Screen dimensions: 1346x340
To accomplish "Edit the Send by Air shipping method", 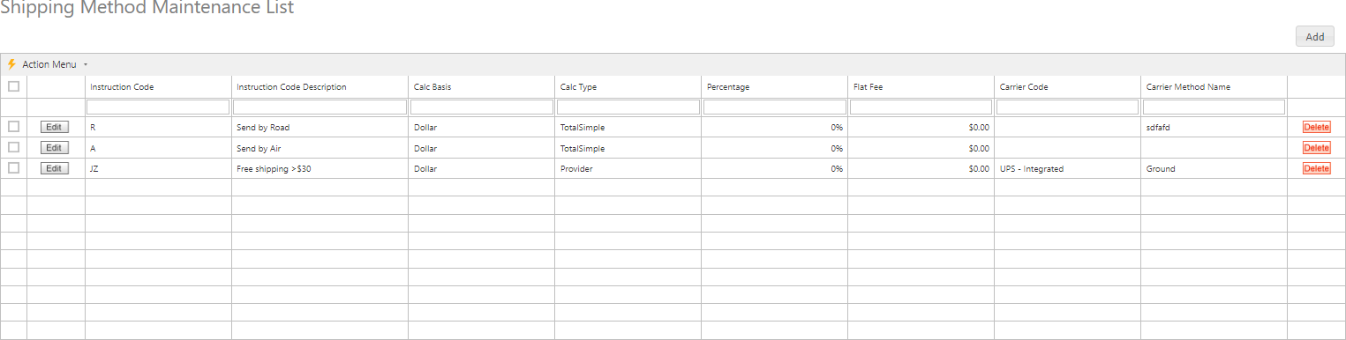I will [x=55, y=148].
